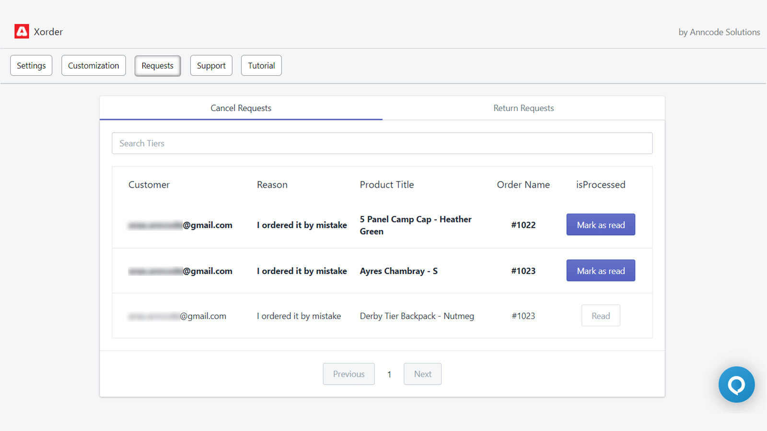Viewport: 767px width, 431px height.
Task: Open the Support page
Action: point(211,65)
